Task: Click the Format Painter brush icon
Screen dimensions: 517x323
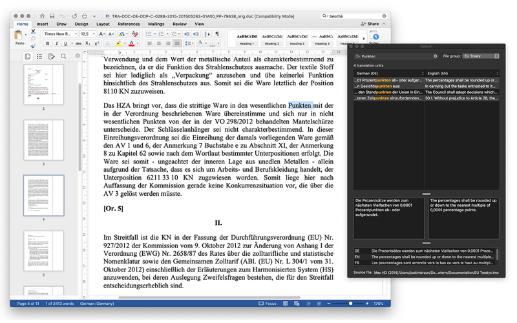Action: tap(34, 46)
